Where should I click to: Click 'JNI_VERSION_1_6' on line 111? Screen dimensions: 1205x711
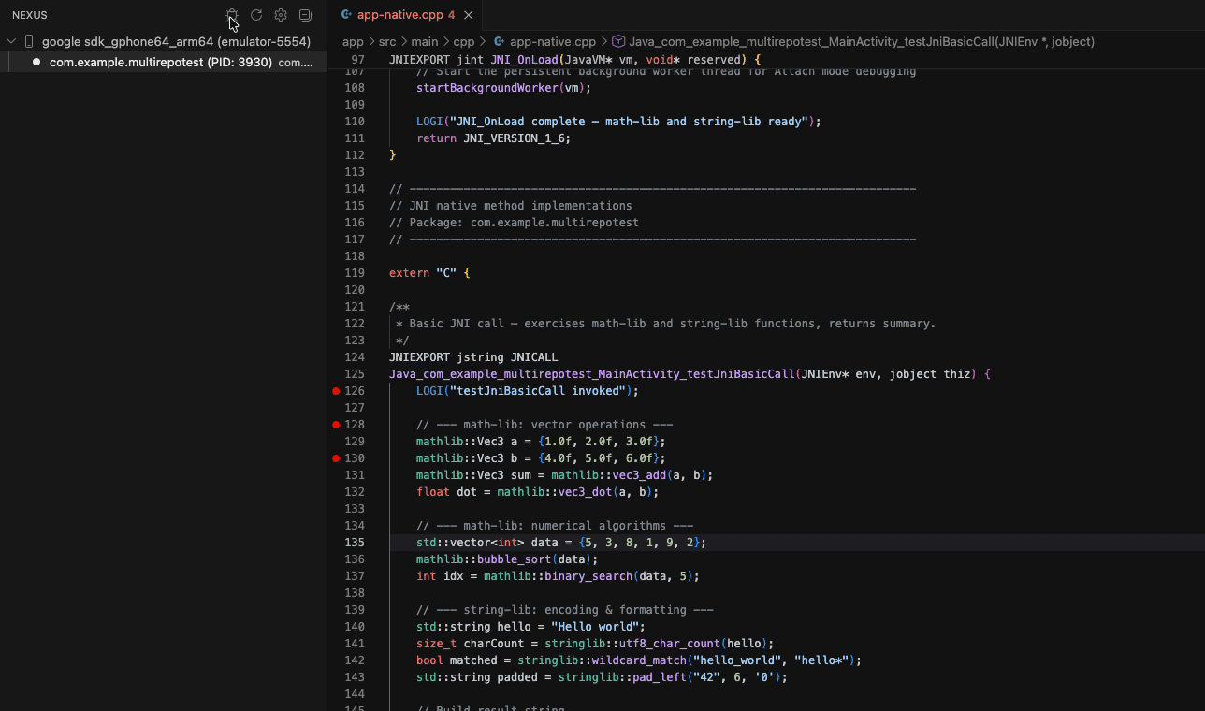tap(514, 138)
